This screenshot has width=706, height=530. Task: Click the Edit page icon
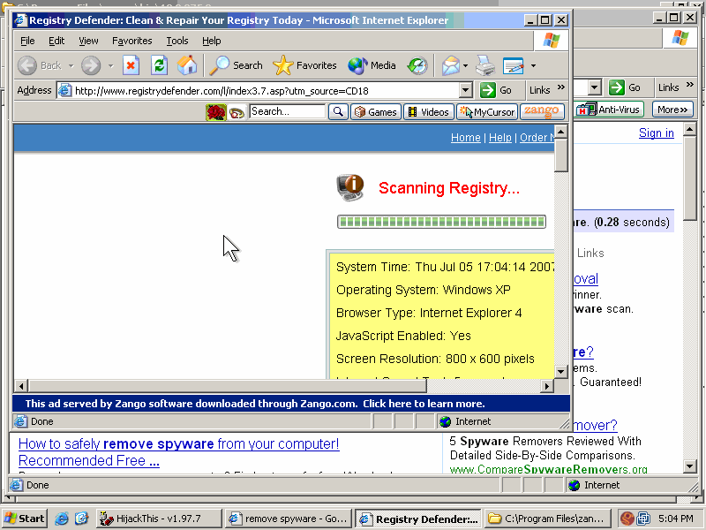pos(514,65)
